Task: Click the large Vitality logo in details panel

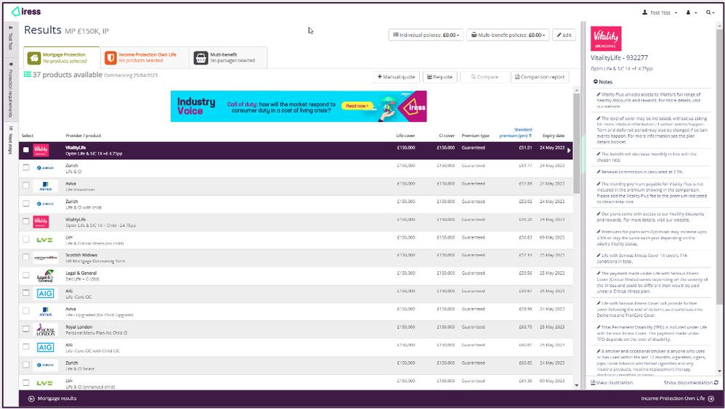Action: click(x=606, y=38)
